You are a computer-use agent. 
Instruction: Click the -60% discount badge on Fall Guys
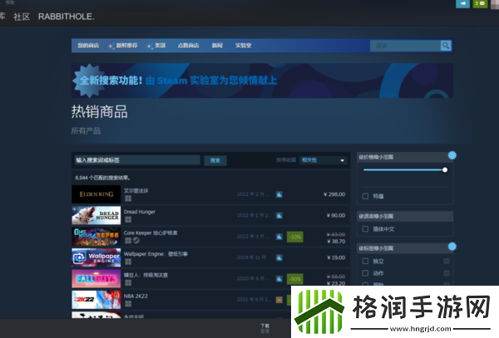tap(295, 279)
